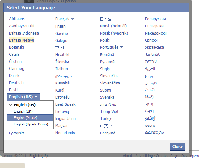
Task: Expand the Français language variants arrow
Action: [x=72, y=19]
